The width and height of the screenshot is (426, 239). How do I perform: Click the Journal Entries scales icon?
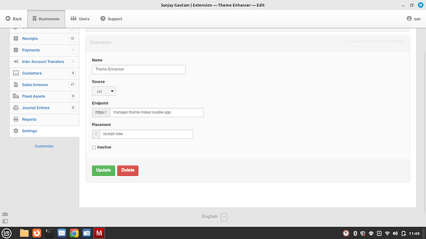pos(16,108)
